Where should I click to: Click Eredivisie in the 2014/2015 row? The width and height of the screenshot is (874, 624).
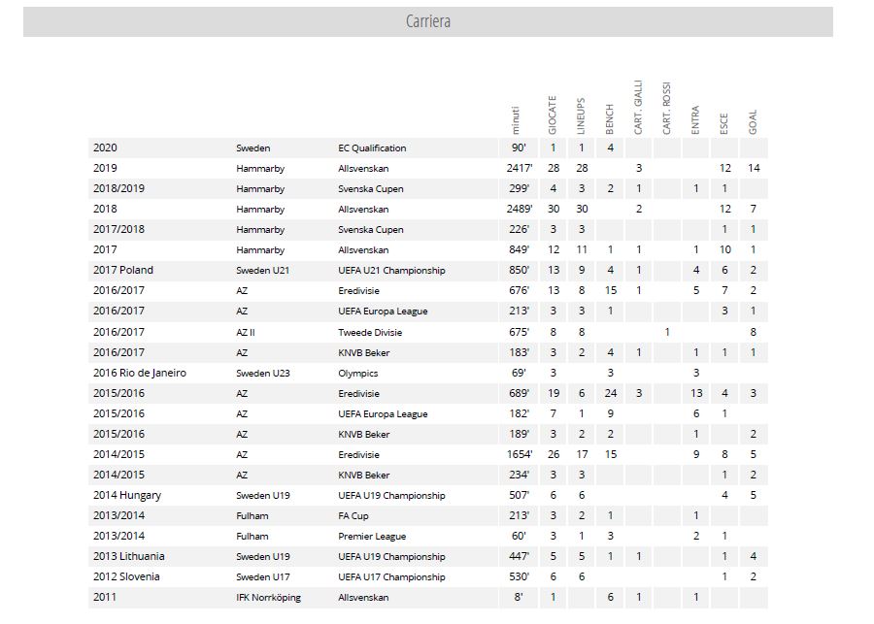358,455
